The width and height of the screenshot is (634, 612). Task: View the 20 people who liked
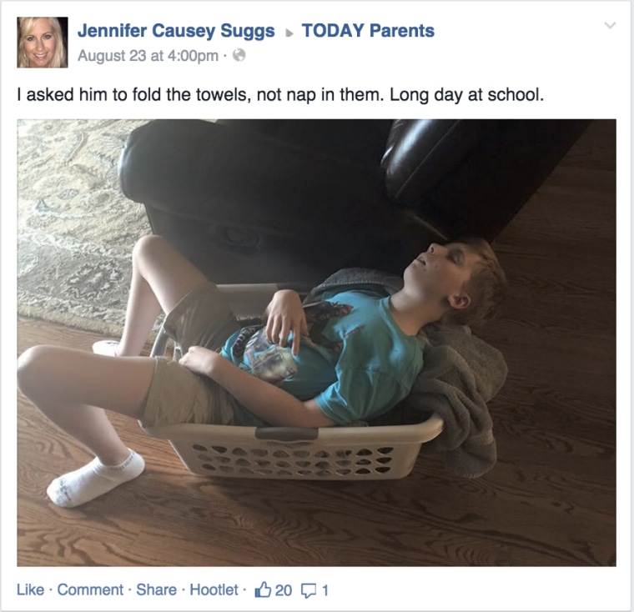click(x=284, y=590)
